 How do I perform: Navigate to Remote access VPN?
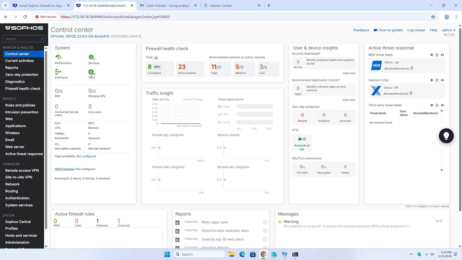[x=22, y=170]
